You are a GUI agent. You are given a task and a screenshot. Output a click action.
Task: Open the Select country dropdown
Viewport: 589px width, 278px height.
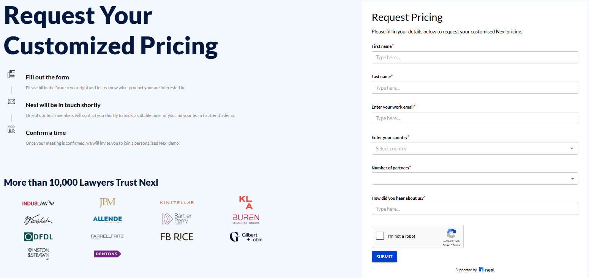(475, 148)
